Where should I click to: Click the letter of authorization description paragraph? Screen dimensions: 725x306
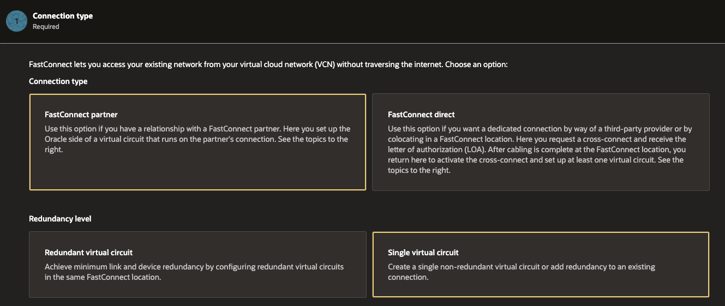[x=540, y=149]
